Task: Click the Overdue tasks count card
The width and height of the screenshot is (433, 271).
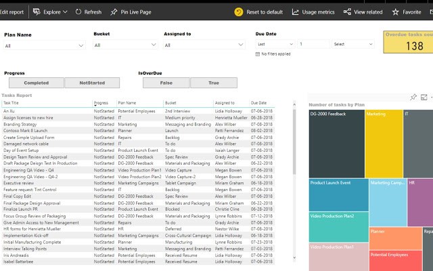Action: coord(408,42)
